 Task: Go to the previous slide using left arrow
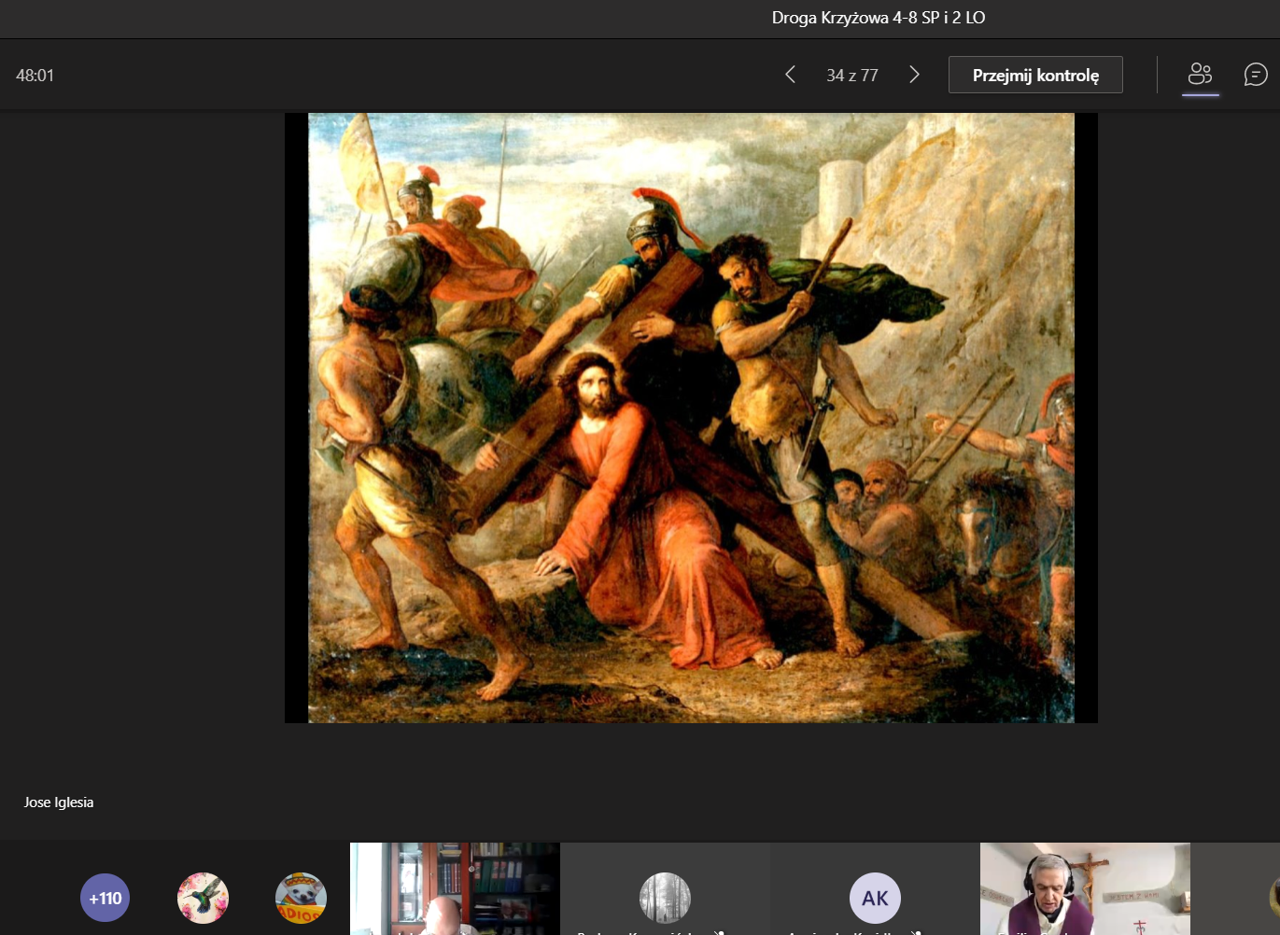tap(790, 75)
